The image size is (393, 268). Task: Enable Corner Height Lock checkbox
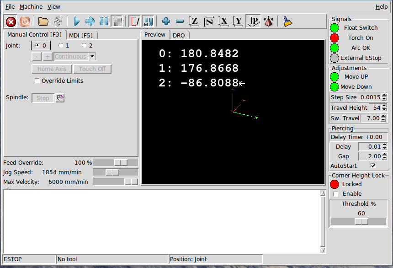tap(335, 194)
